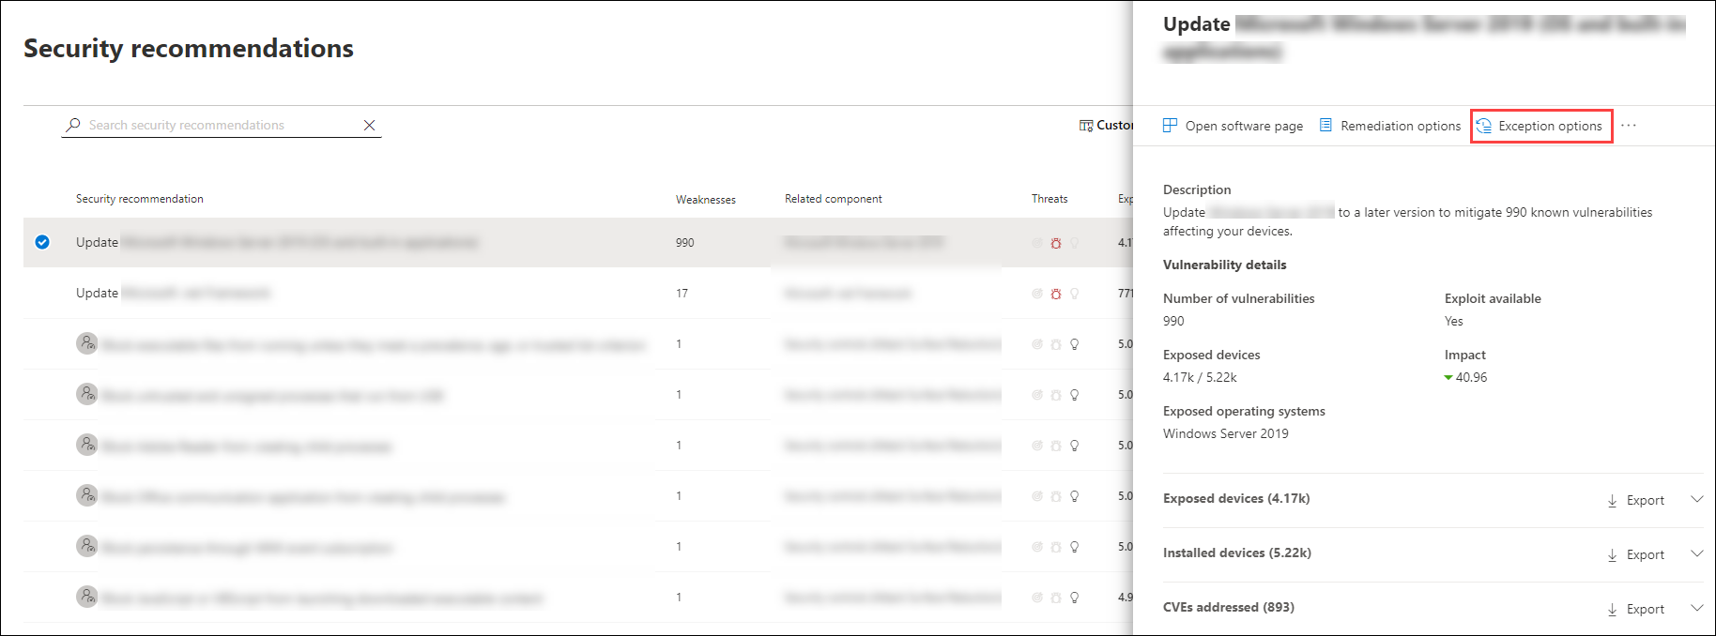Sort by the Weaknesses column header
The height and width of the screenshot is (636, 1716).
coord(705,200)
